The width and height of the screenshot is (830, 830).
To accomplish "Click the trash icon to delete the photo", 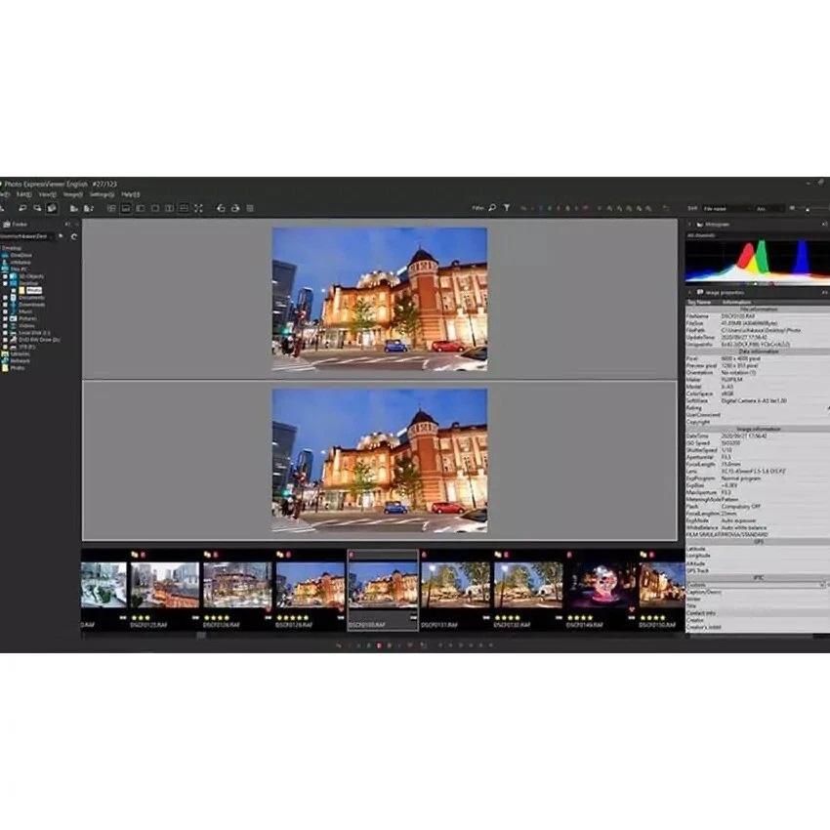I will 251,208.
